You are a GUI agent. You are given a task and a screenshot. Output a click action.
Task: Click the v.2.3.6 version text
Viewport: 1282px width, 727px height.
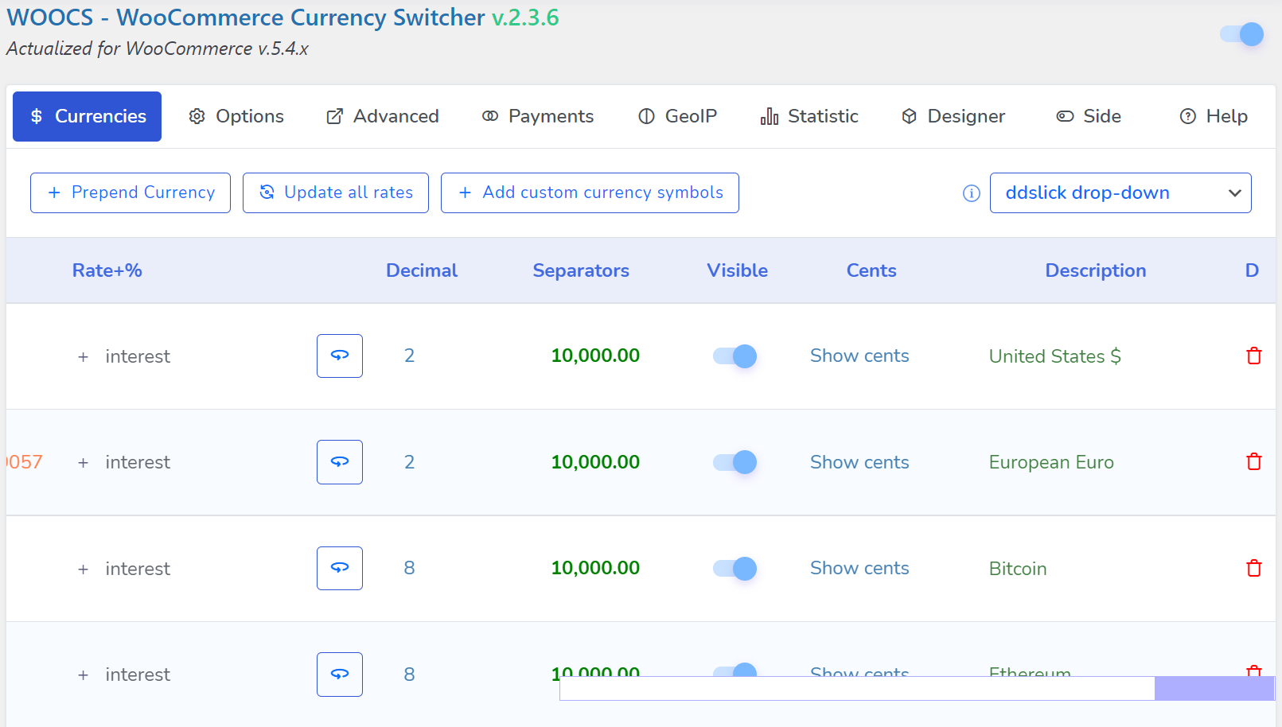point(525,17)
